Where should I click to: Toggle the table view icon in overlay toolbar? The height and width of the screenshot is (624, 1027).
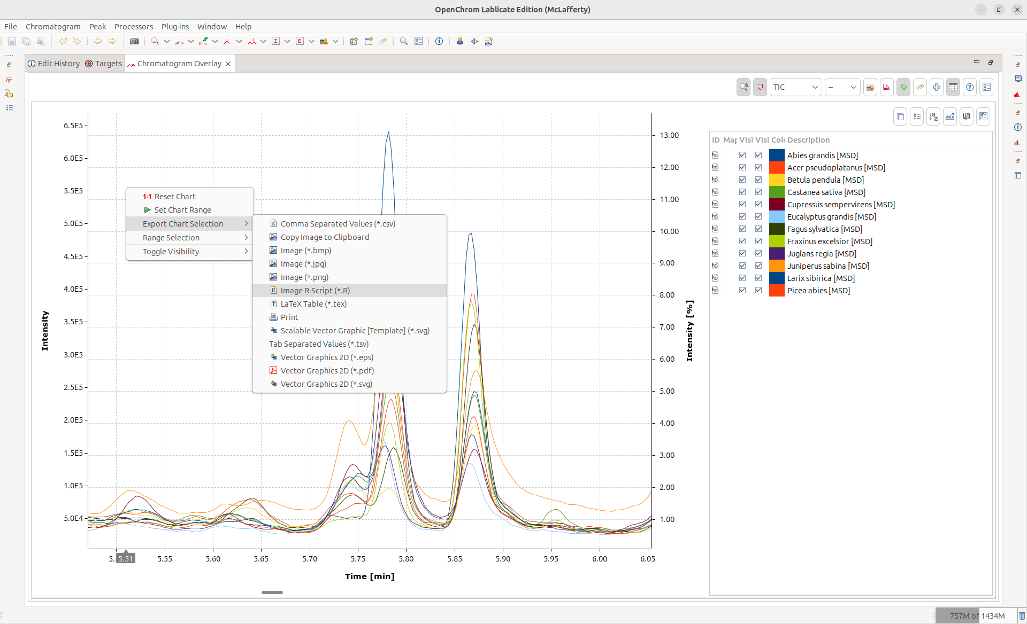tap(953, 87)
